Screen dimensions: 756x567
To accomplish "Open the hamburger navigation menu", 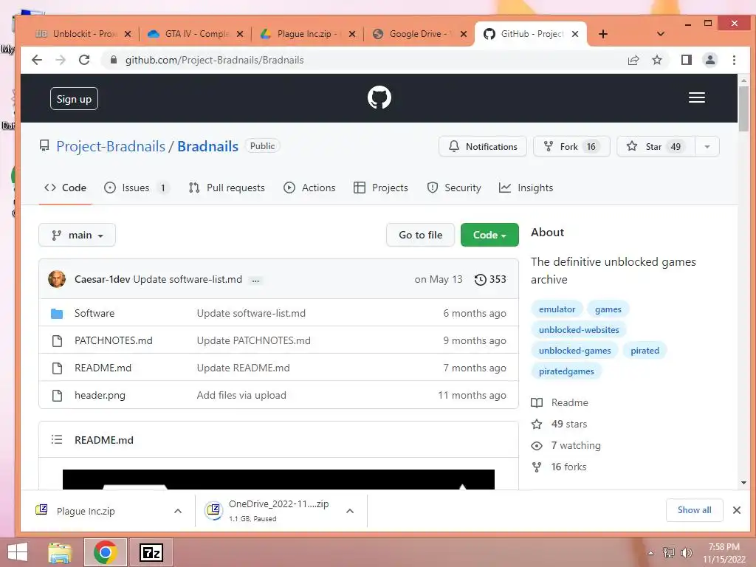I will coord(696,98).
